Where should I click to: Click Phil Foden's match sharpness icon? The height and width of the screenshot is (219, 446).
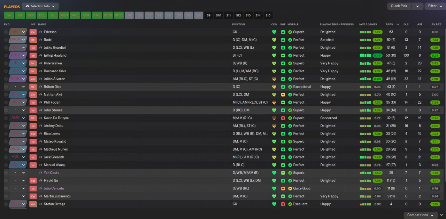[x=283, y=102]
